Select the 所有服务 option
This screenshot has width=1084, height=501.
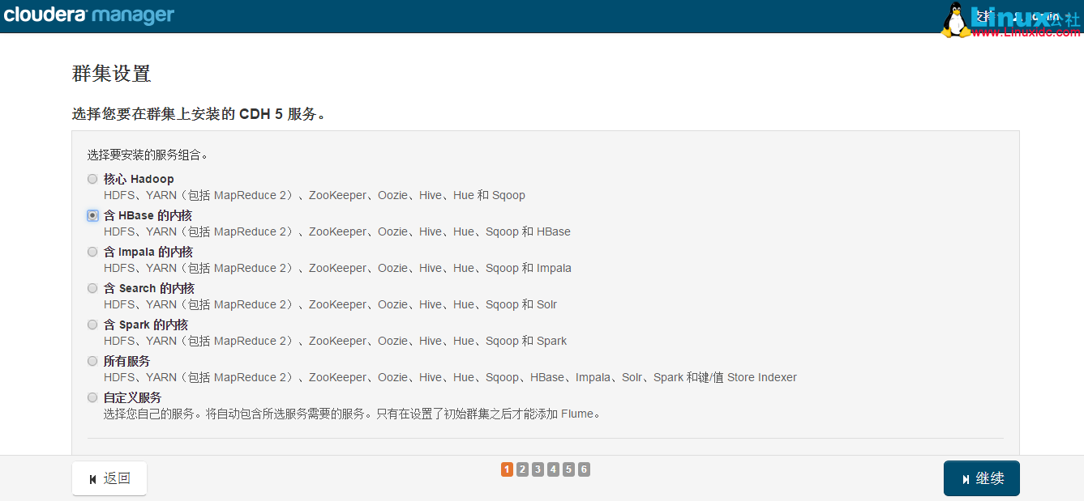click(92, 361)
